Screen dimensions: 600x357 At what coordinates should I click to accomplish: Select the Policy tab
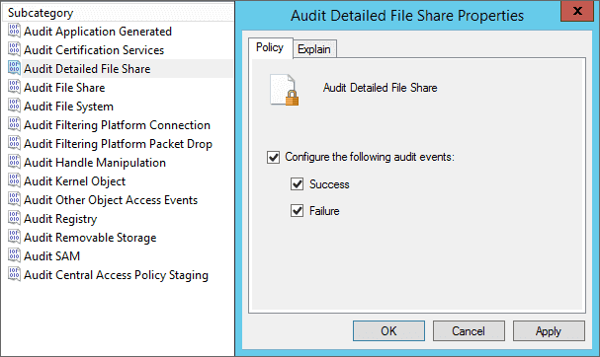(x=270, y=47)
